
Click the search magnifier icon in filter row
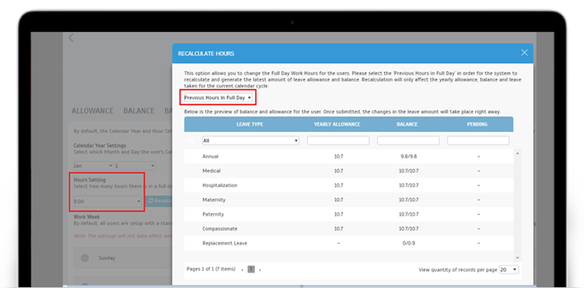click(x=191, y=141)
